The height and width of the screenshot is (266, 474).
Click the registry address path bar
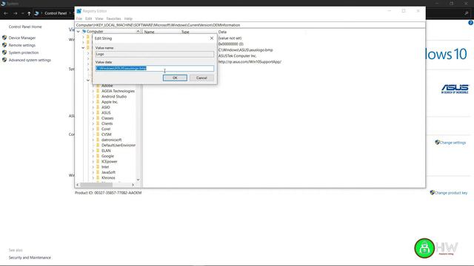[250, 25]
